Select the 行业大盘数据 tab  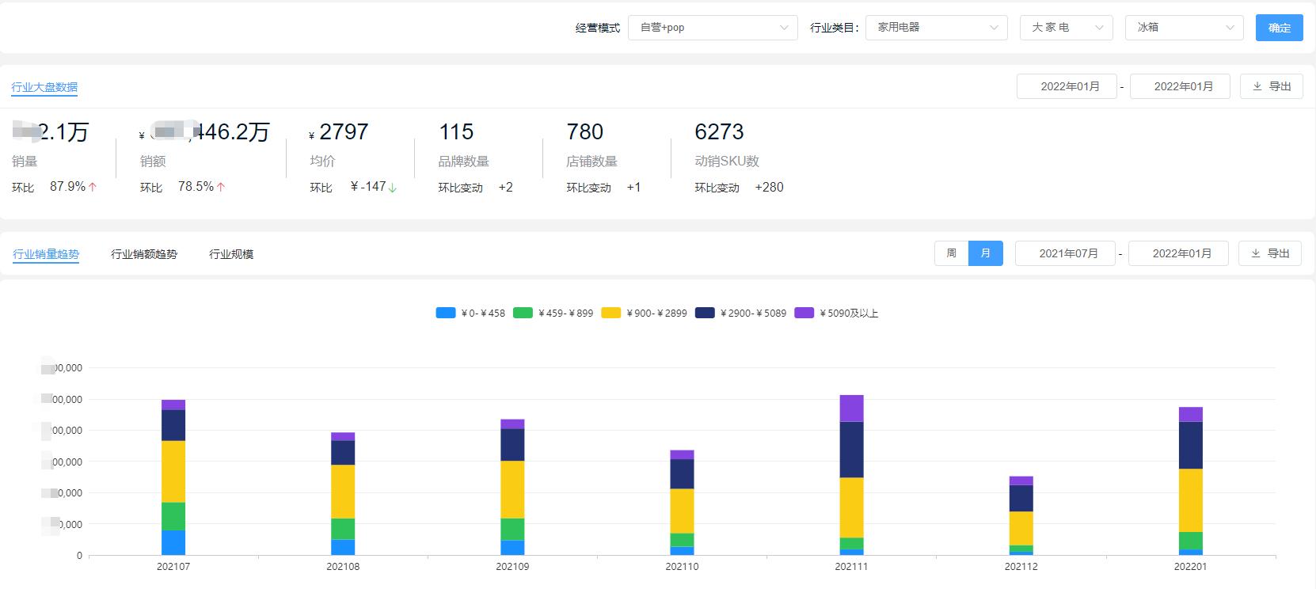(44, 87)
